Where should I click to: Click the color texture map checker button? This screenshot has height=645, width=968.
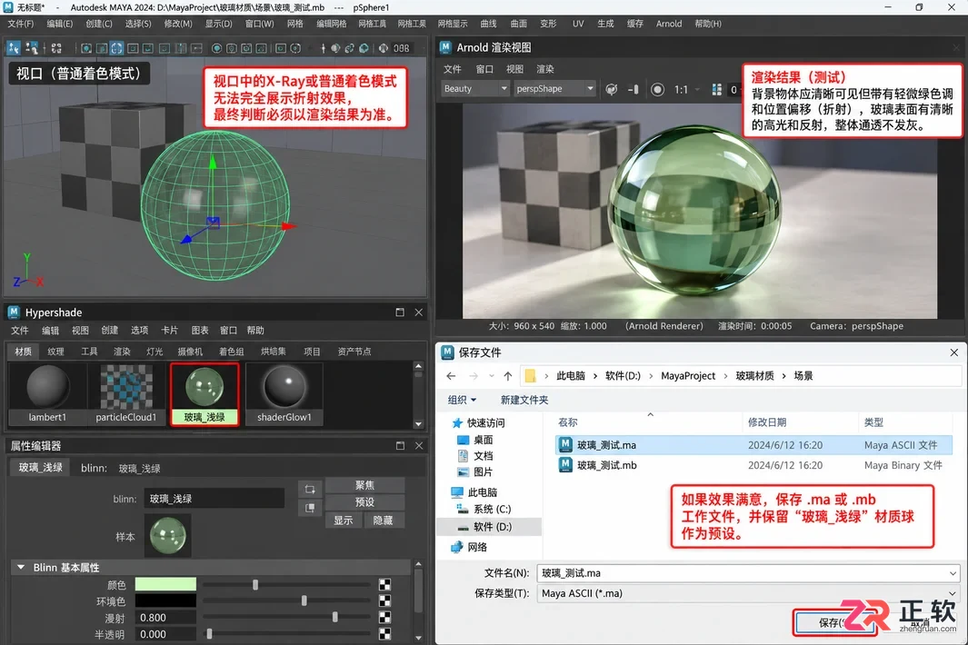(384, 584)
